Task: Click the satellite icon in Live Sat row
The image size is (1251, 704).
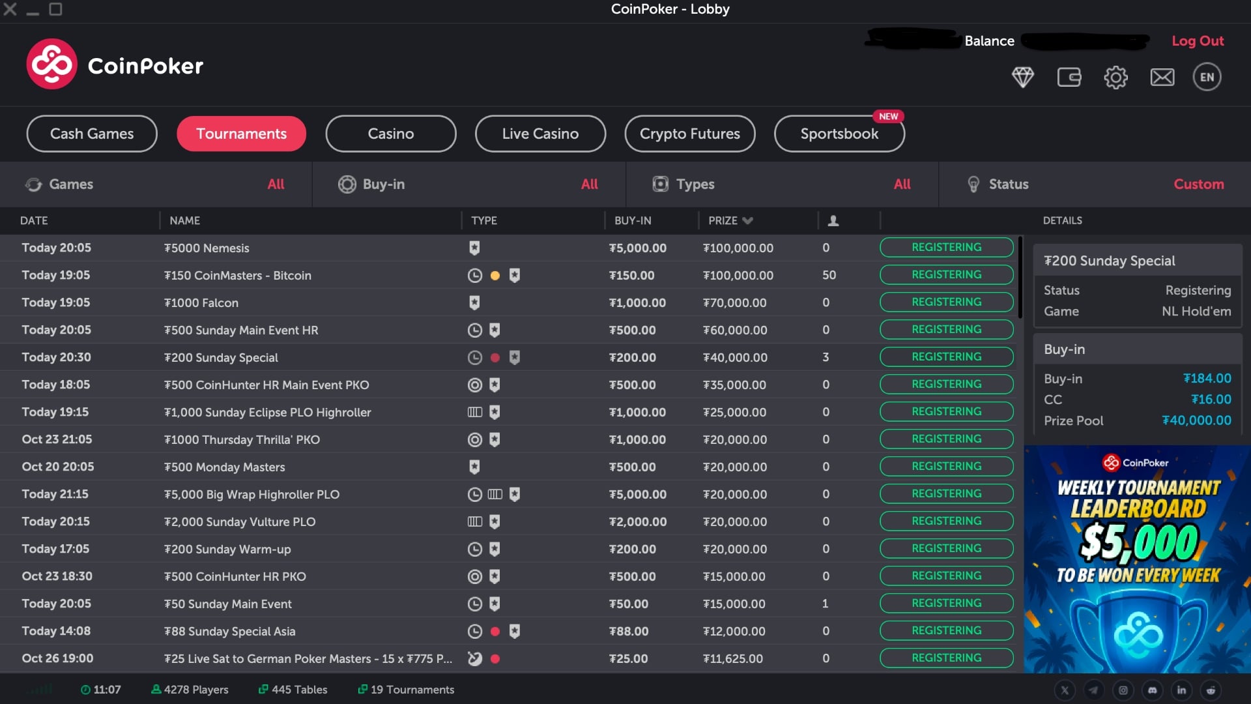Action: point(475,659)
